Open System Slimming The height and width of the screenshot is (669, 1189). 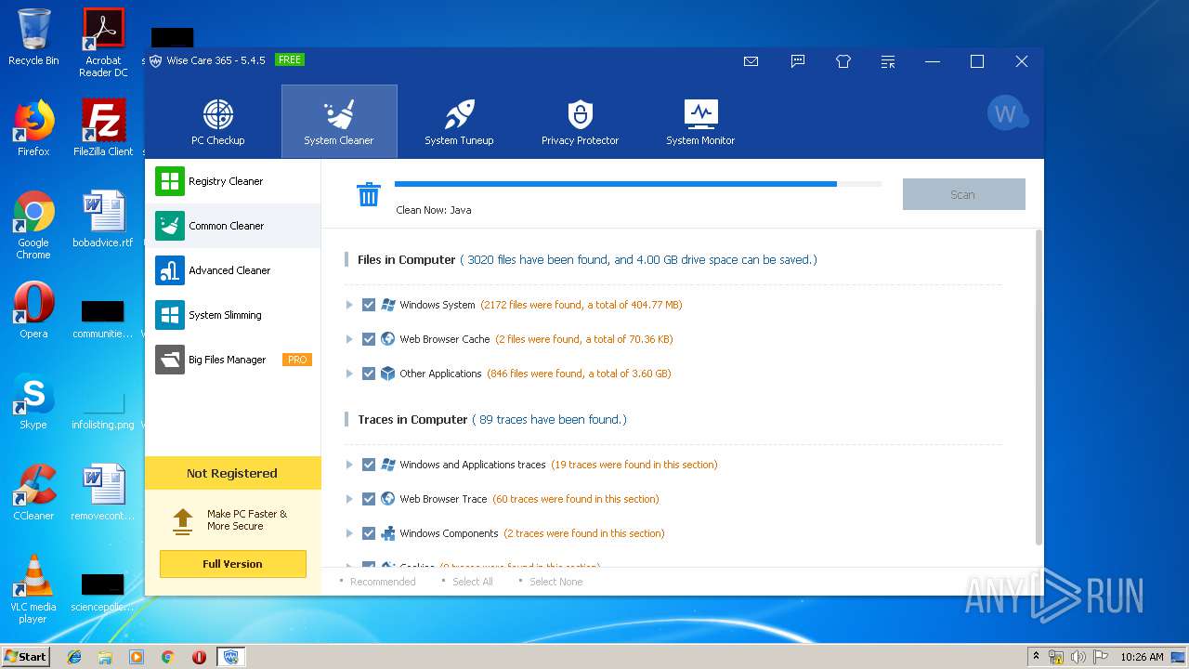click(x=232, y=315)
